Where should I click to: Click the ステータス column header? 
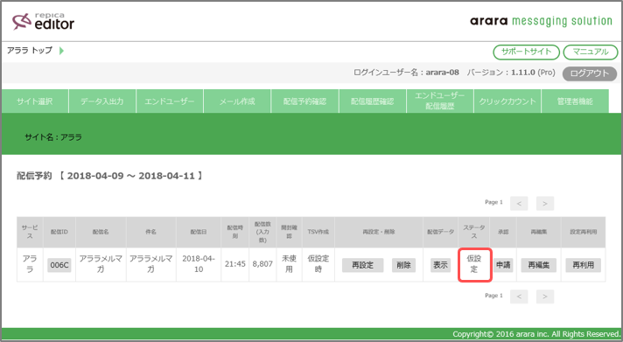474,232
